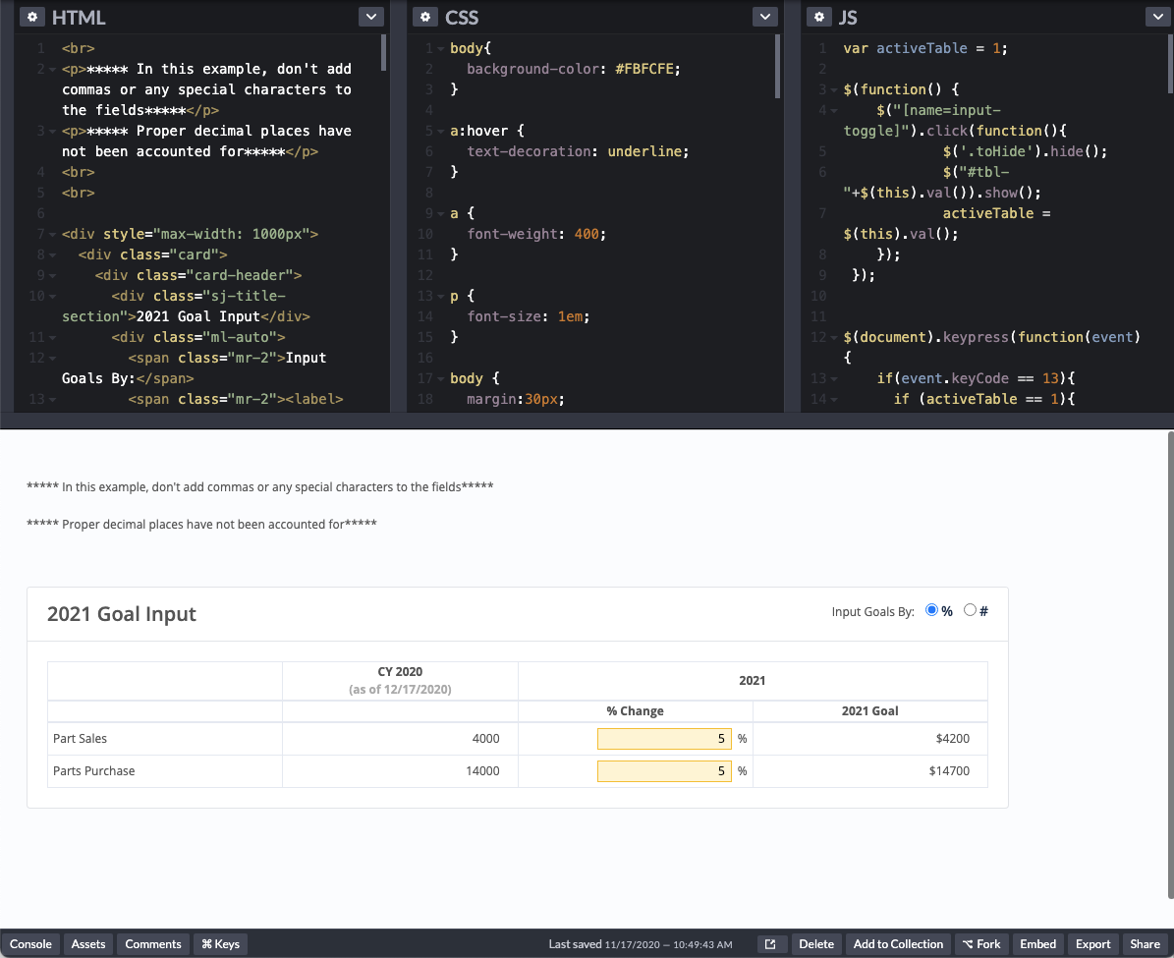Click the '(as of 12/17/2020)' subheader

click(x=400, y=689)
